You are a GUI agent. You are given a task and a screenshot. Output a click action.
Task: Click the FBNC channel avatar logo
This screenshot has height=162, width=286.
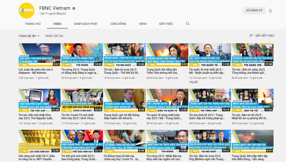pos(27,11)
